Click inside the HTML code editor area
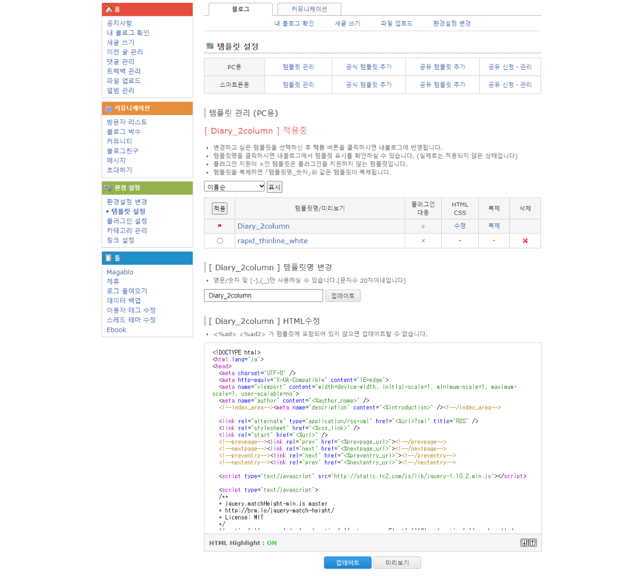This screenshot has height=576, width=642. coord(373,438)
